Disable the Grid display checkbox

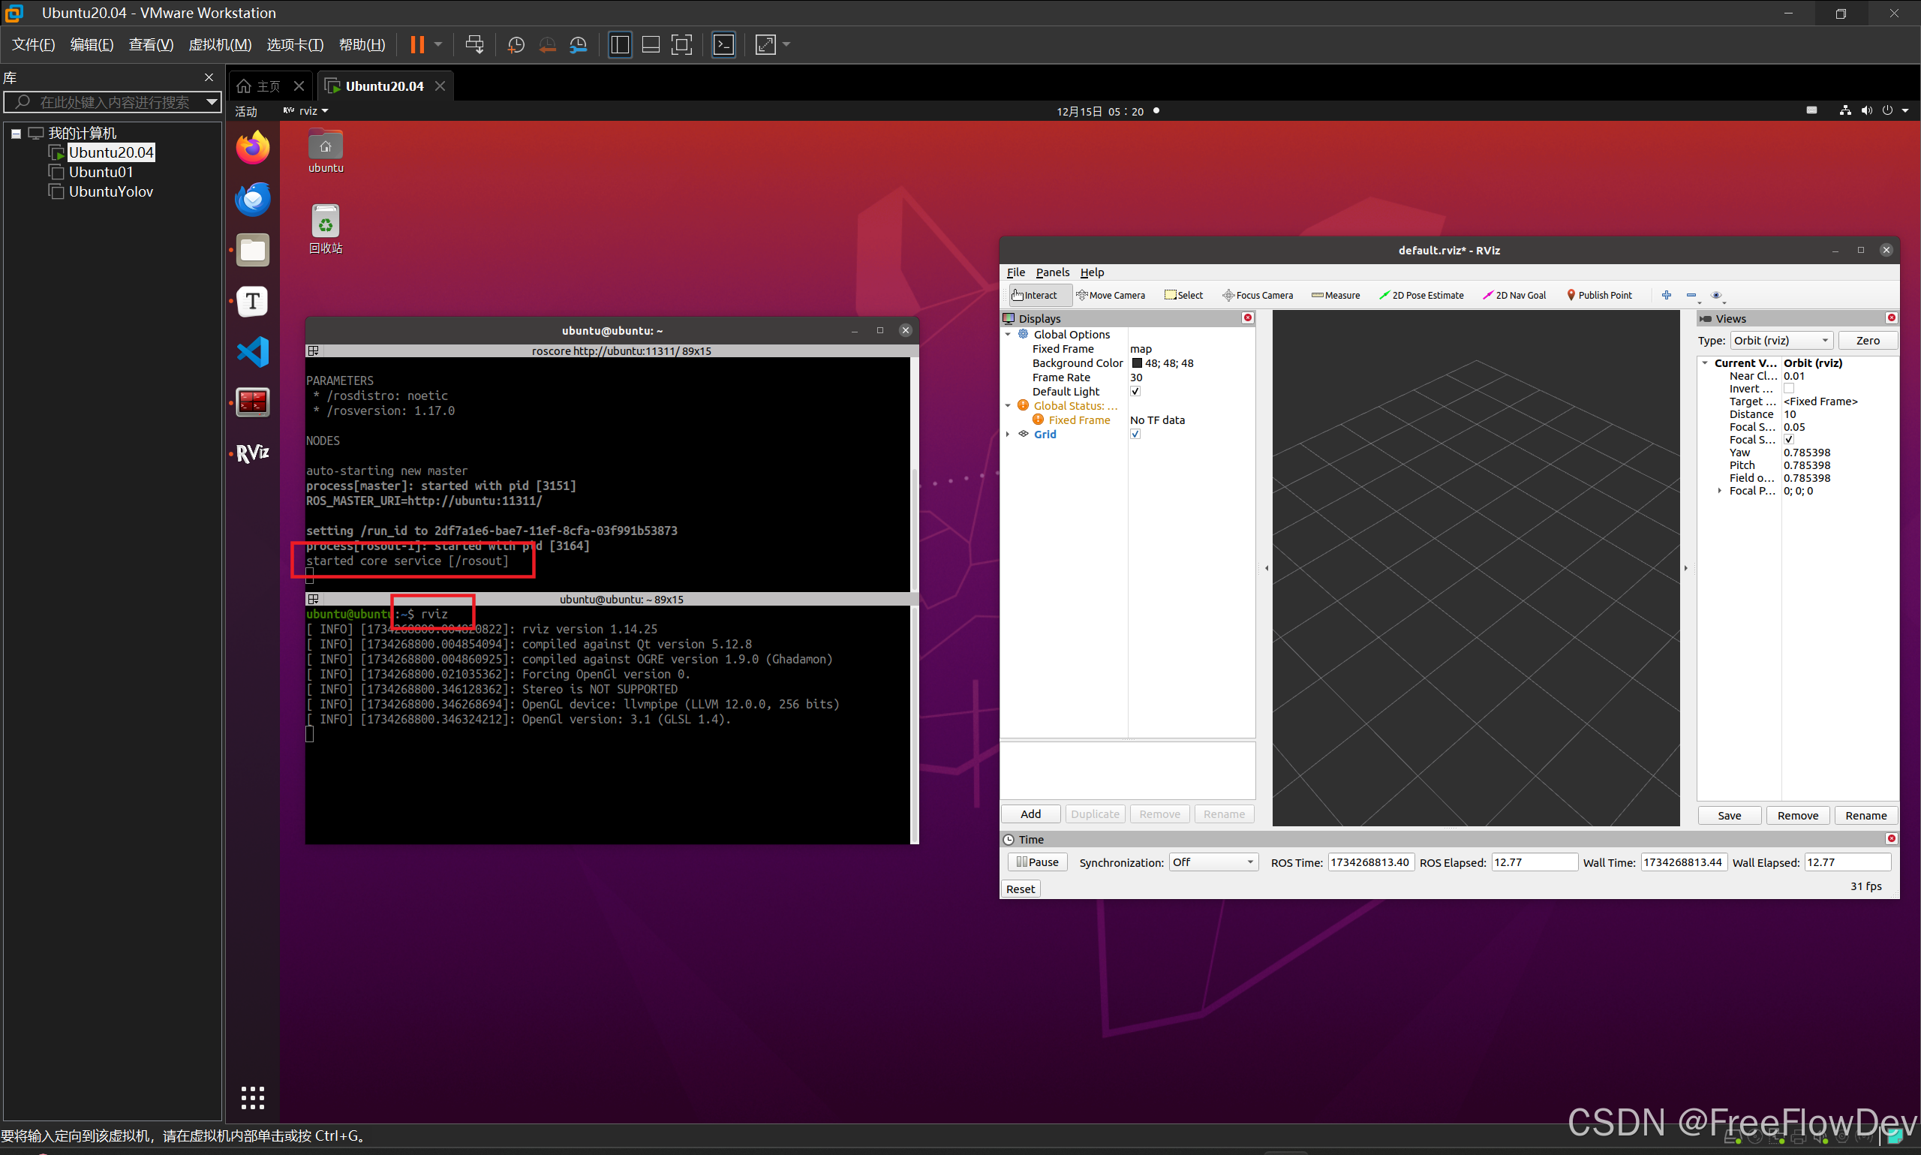click(x=1135, y=434)
